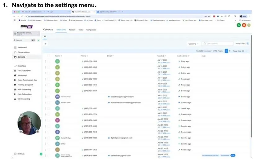
Task: Open the Dashboard sidebar item
Action: pyautogui.click(x=20, y=47)
